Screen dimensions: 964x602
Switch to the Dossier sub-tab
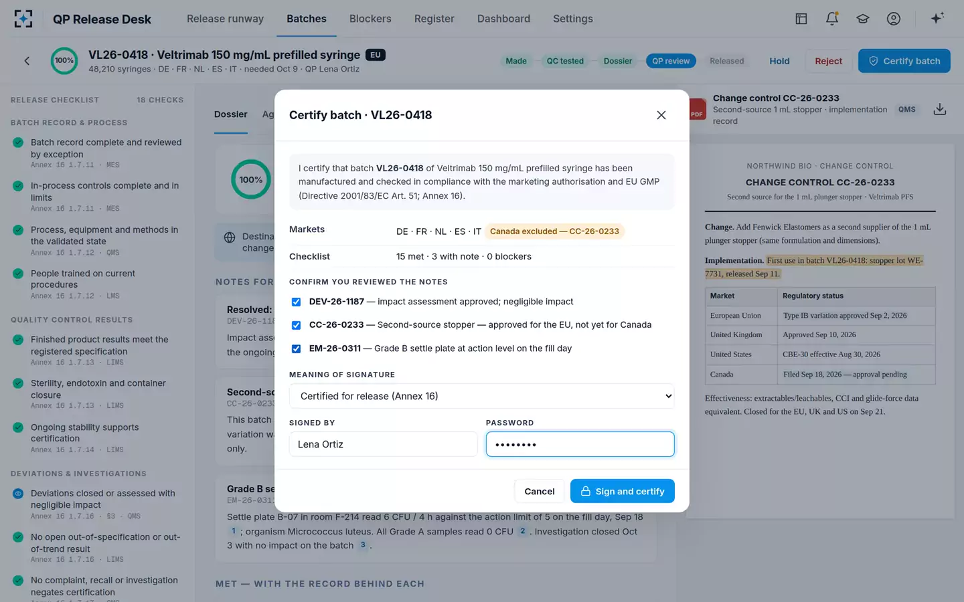pyautogui.click(x=231, y=114)
